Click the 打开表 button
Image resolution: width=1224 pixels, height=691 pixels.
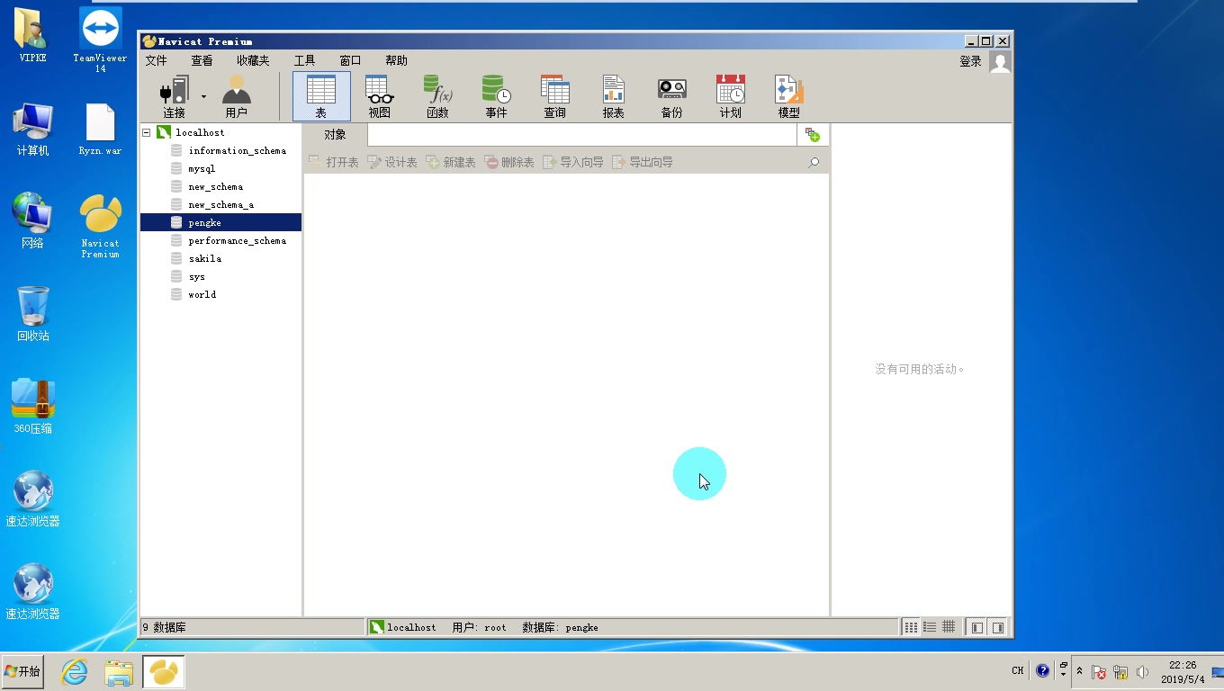coord(333,162)
